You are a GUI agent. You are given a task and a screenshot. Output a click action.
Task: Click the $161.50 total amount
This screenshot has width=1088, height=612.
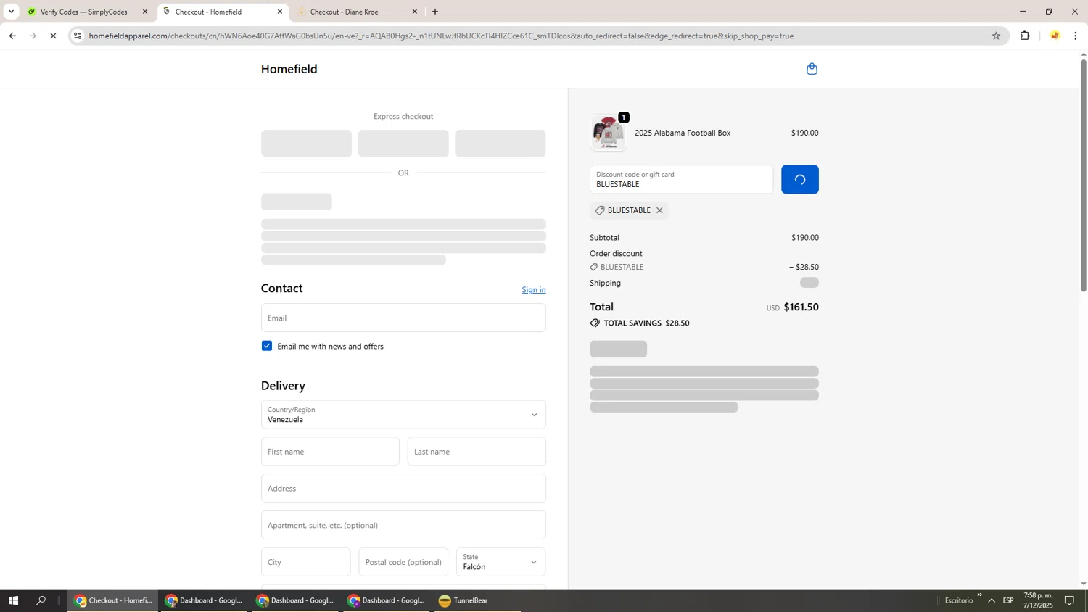pyautogui.click(x=801, y=307)
